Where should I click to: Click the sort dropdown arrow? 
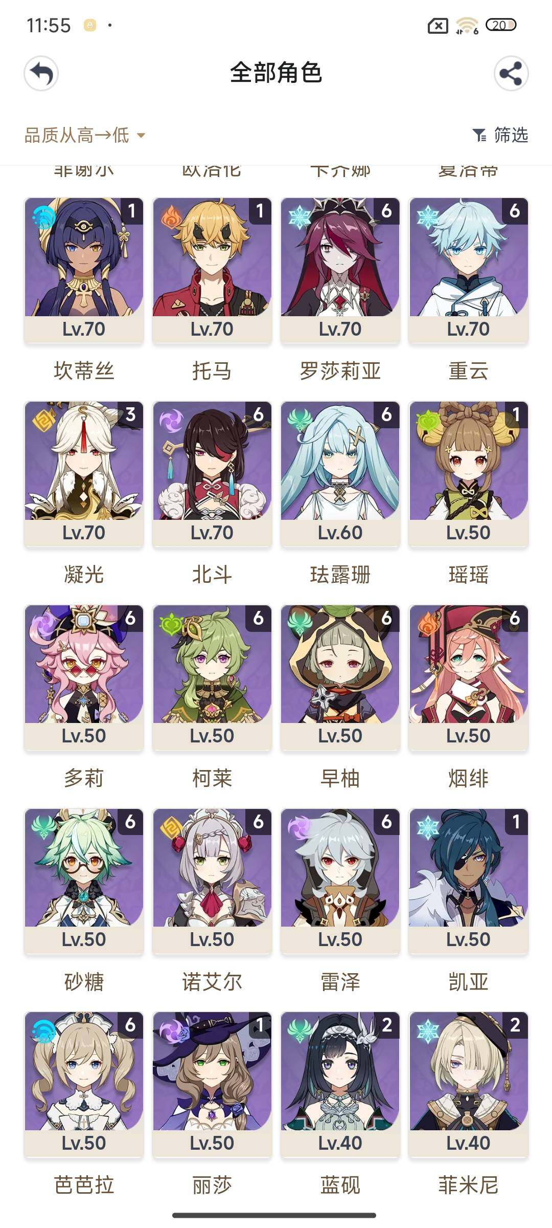pyautogui.click(x=141, y=136)
